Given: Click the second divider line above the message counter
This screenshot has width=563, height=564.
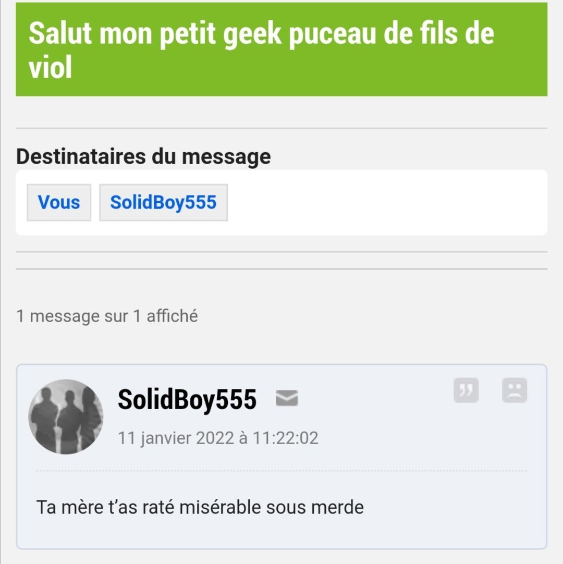Looking at the screenshot, I should click(x=281, y=268).
